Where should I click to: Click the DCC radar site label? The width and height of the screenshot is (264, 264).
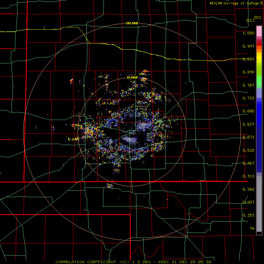tap(258, 18)
